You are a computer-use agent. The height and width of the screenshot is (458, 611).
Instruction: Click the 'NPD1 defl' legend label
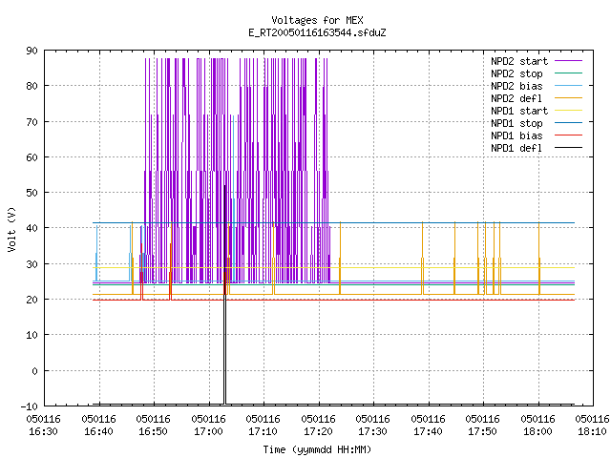pyautogui.click(x=516, y=149)
